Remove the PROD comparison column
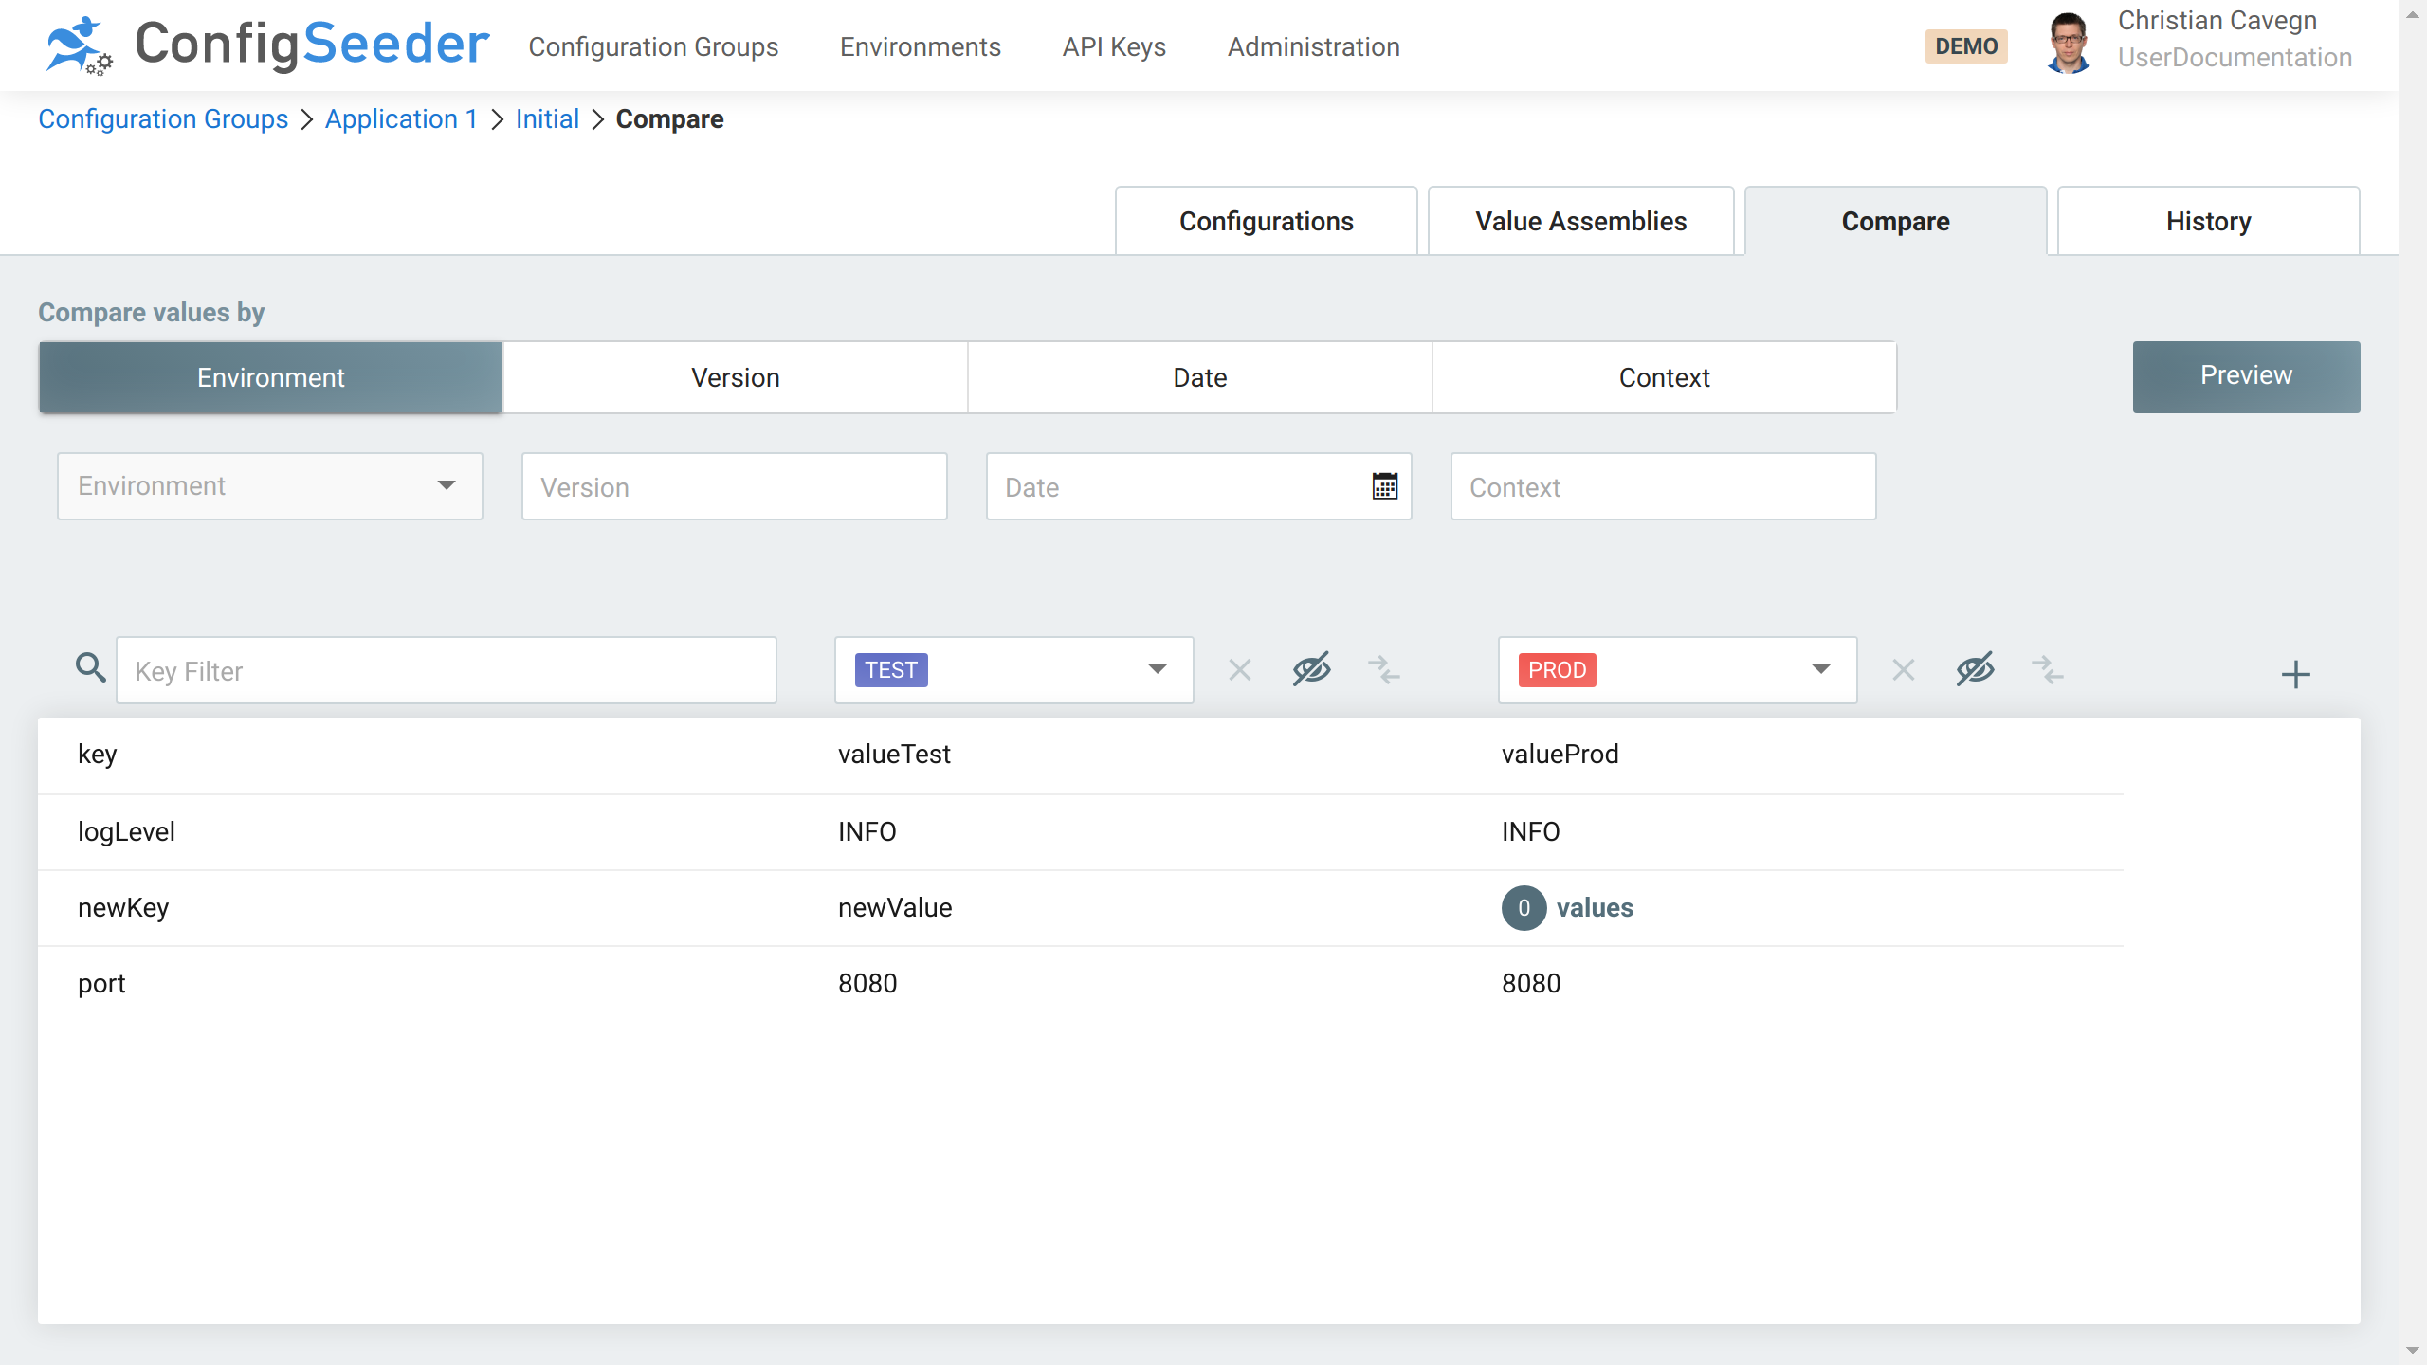This screenshot has width=2427, height=1365. [x=1903, y=670]
